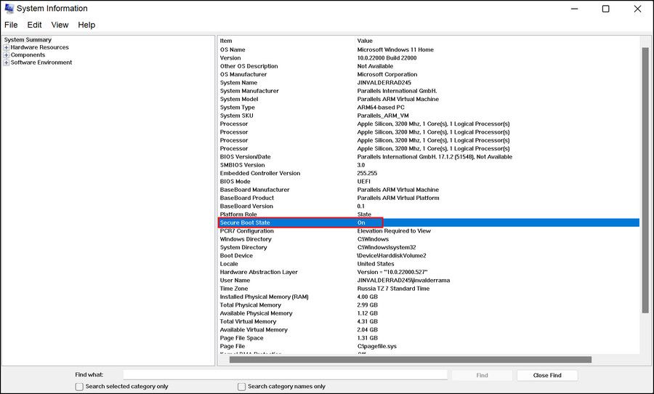Click the horizontal scrollbar thumb

(411, 359)
